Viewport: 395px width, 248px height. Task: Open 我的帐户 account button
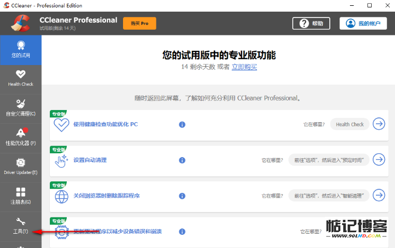363,23
